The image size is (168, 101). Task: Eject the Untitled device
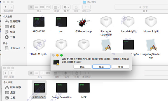[24, 48]
